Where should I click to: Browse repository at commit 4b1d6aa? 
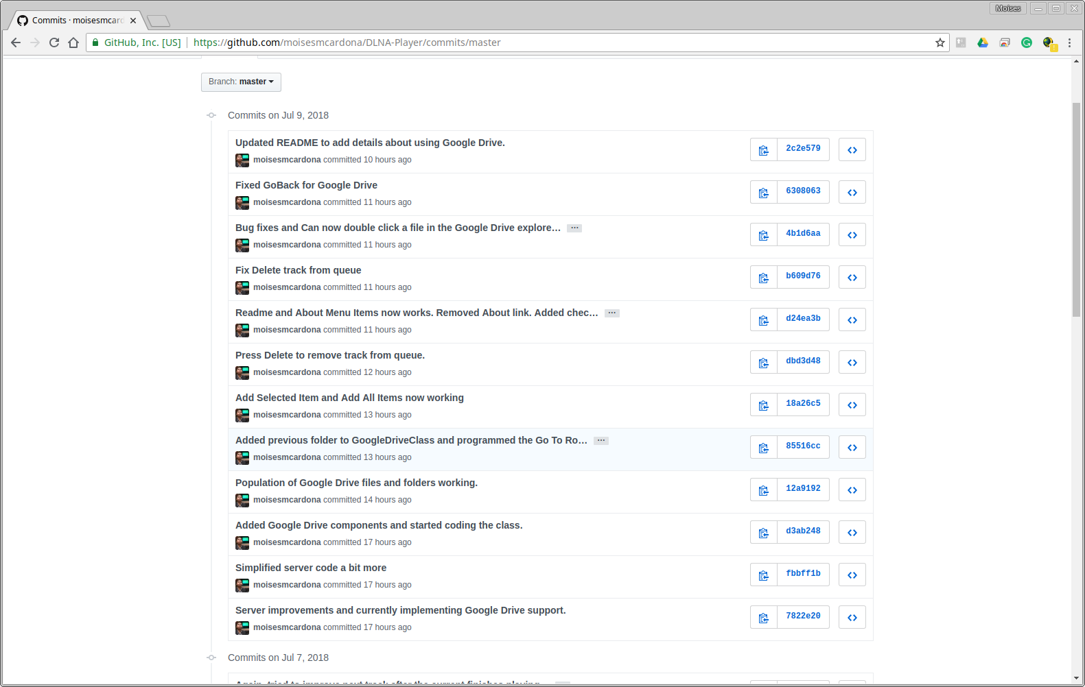click(x=852, y=234)
